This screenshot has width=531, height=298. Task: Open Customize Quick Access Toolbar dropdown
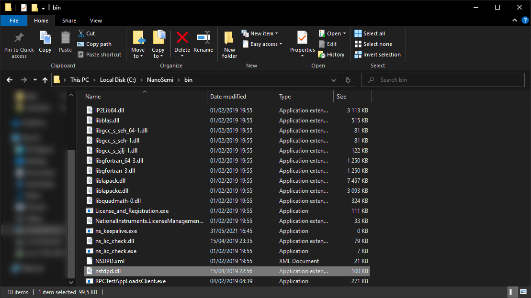pos(44,8)
